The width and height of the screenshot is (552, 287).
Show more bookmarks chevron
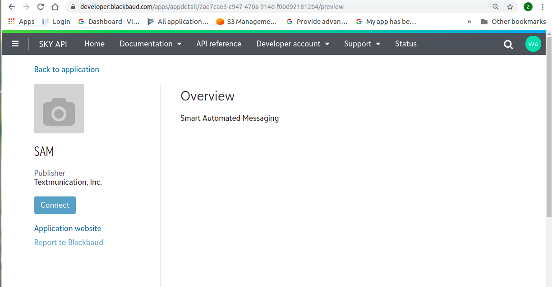[469, 21]
